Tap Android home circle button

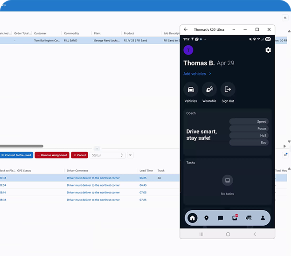click(x=228, y=234)
